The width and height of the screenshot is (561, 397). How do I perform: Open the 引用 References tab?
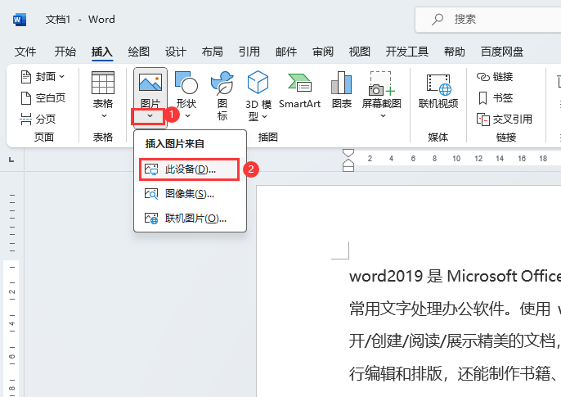pos(249,52)
